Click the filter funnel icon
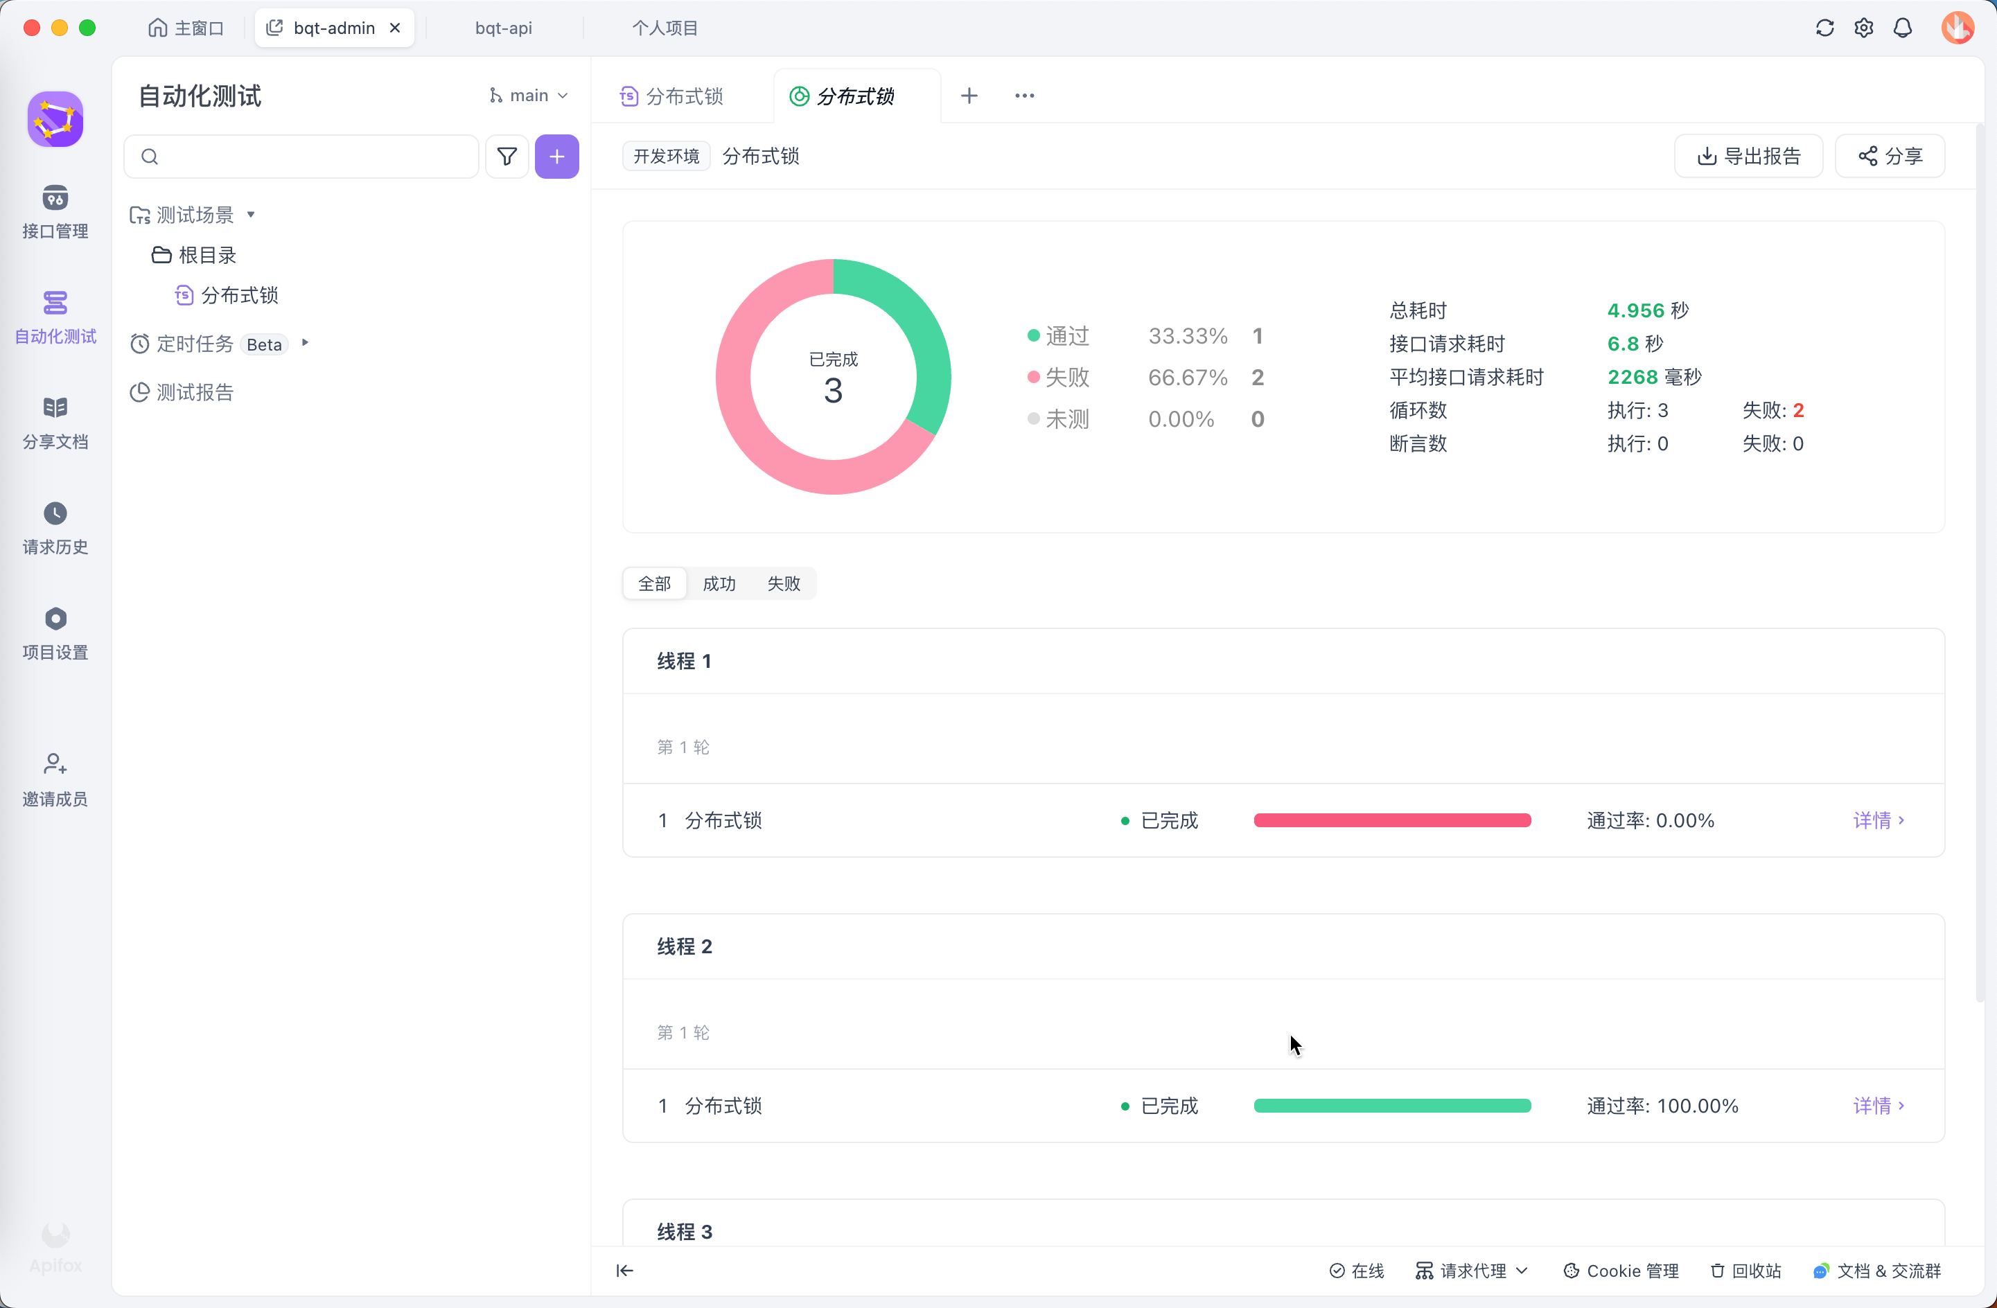The image size is (1997, 1308). point(507,157)
